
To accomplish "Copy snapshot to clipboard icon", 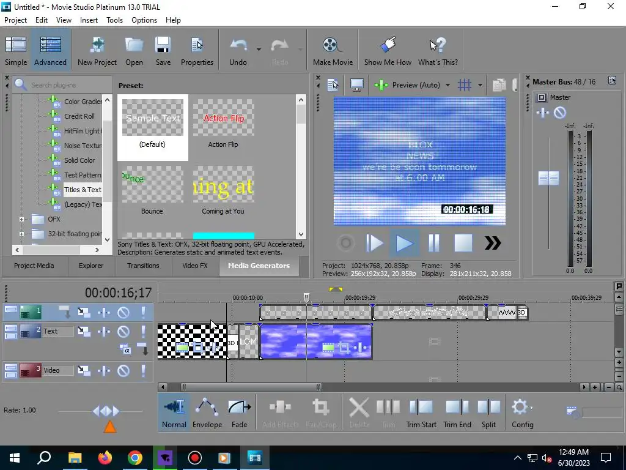I will point(499,84).
